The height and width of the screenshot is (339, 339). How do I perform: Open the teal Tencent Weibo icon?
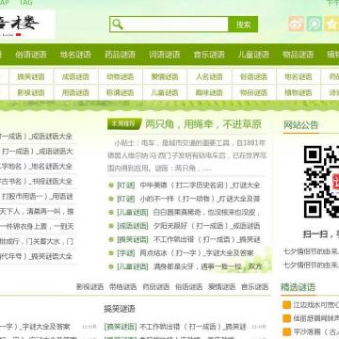tap(314, 24)
